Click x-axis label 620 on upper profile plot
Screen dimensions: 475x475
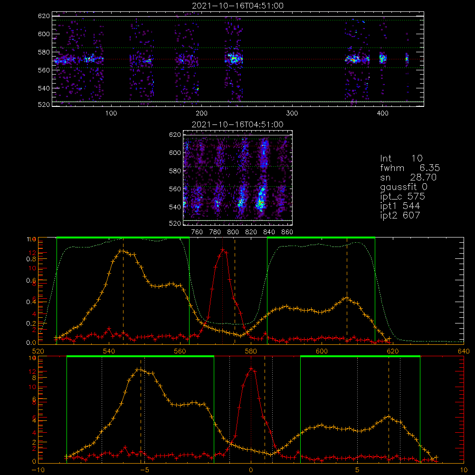tap(393, 351)
